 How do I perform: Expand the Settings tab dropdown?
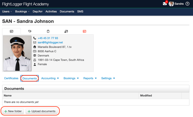tap(108, 78)
